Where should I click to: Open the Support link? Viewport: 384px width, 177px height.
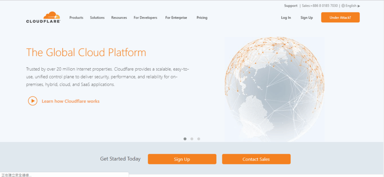[x=291, y=6]
